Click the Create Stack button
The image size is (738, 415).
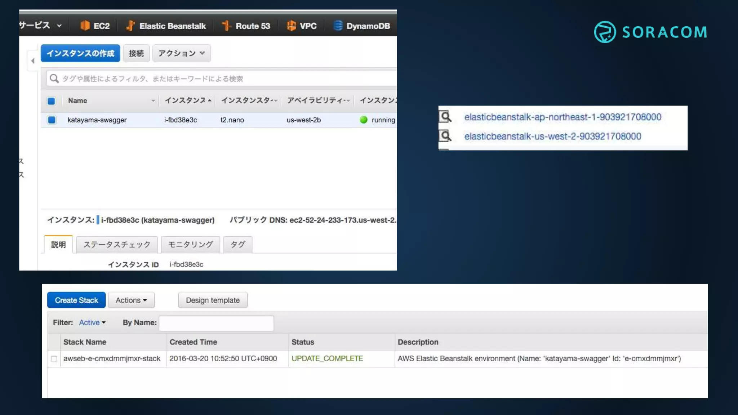click(x=76, y=300)
